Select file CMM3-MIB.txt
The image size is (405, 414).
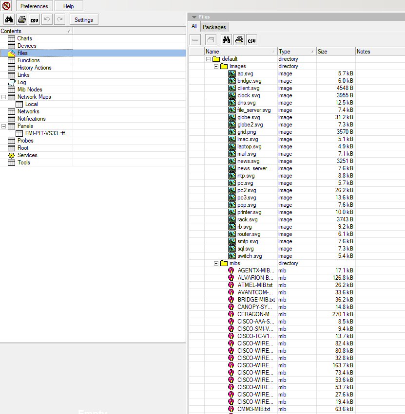(254, 409)
